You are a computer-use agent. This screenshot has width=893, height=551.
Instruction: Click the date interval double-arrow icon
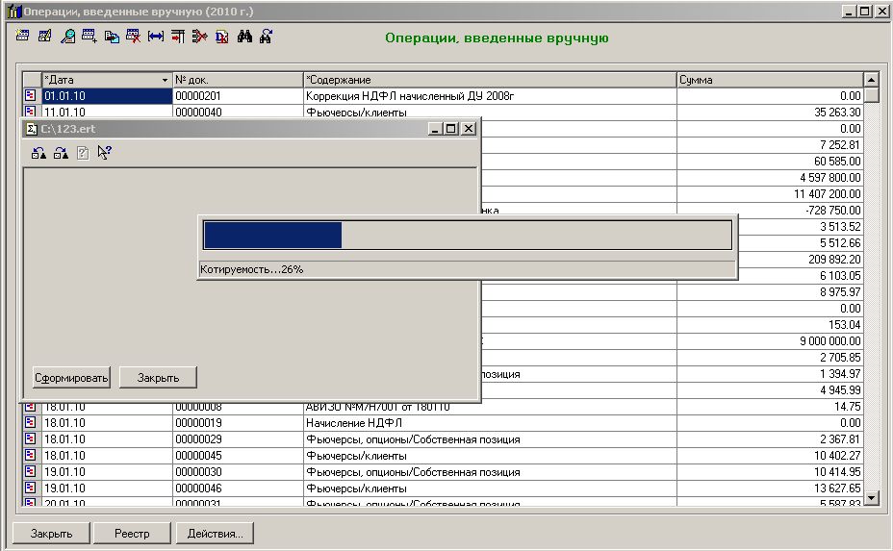pyautogui.click(x=156, y=37)
